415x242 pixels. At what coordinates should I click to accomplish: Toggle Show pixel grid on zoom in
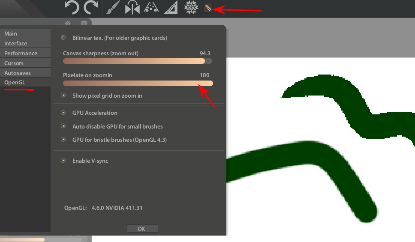point(63,96)
